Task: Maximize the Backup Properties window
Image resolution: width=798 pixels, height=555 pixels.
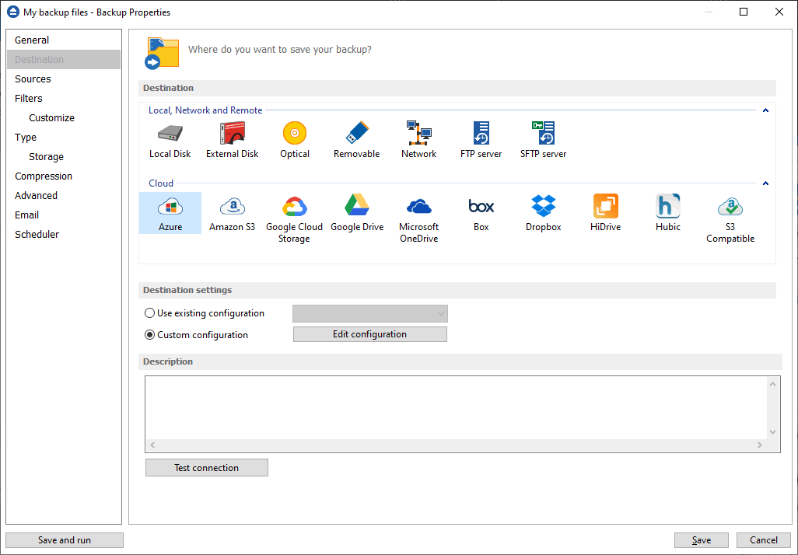Action: [x=744, y=12]
